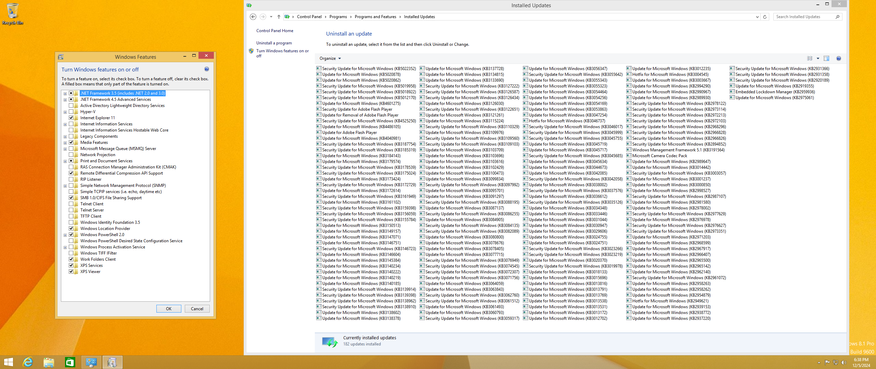The width and height of the screenshot is (876, 369).
Task: Select Embedded Lockdown Manager (KB2959936) entry
Action: pyautogui.click(x=772, y=92)
